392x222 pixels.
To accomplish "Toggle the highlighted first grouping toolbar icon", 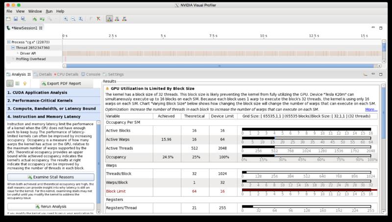I will [109, 19].
